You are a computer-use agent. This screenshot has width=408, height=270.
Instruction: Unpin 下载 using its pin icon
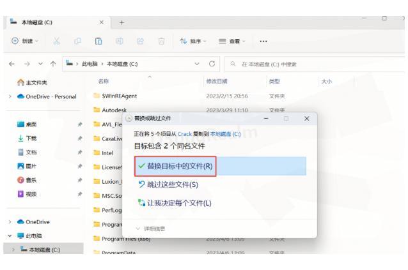tap(80, 139)
